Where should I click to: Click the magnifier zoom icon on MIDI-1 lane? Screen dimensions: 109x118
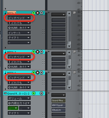[x=74, y=72]
